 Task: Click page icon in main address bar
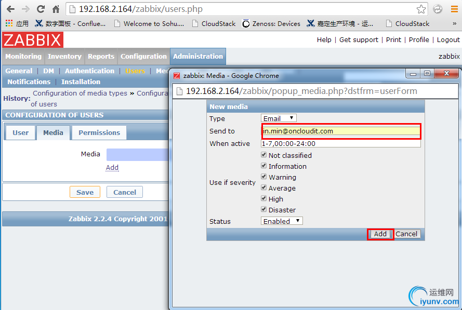pyautogui.click(x=72, y=9)
